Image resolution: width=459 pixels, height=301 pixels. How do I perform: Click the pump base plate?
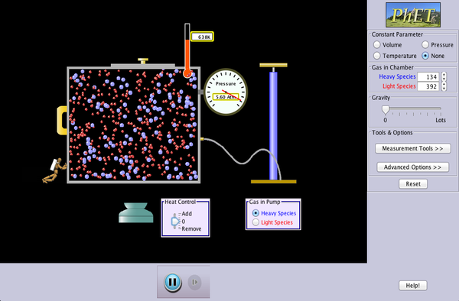click(x=273, y=182)
